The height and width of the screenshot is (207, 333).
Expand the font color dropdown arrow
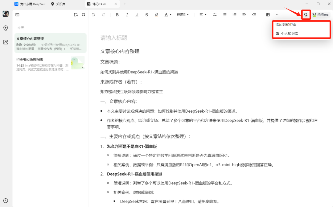pyautogui.click(x=171, y=15)
